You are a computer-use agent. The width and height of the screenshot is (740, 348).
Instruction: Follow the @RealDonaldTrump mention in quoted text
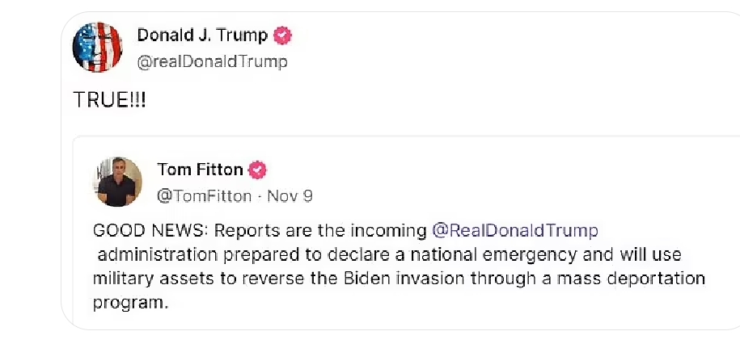click(515, 231)
